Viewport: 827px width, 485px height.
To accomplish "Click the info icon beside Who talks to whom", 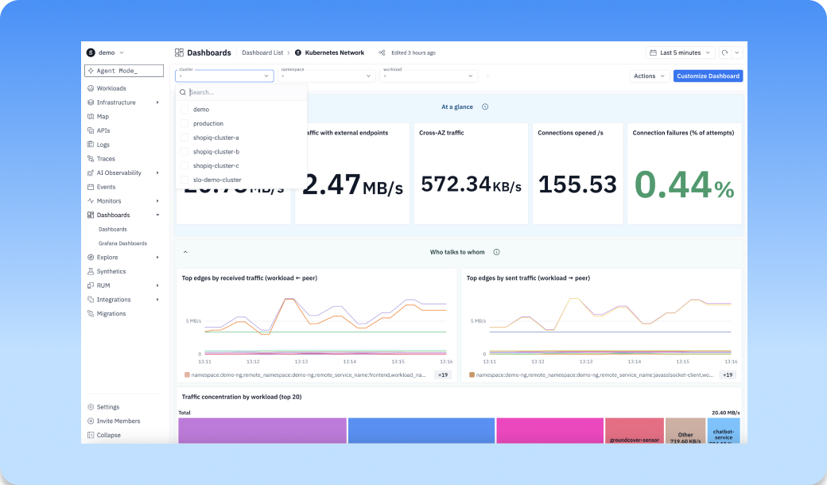I will [x=496, y=252].
